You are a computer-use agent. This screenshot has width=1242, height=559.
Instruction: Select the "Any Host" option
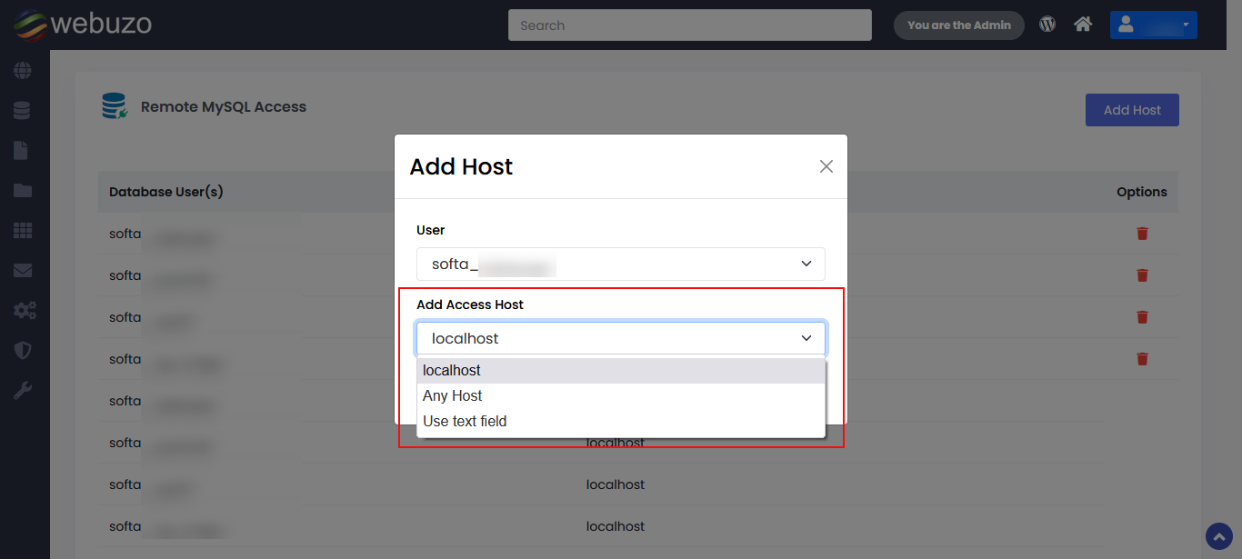[453, 396]
